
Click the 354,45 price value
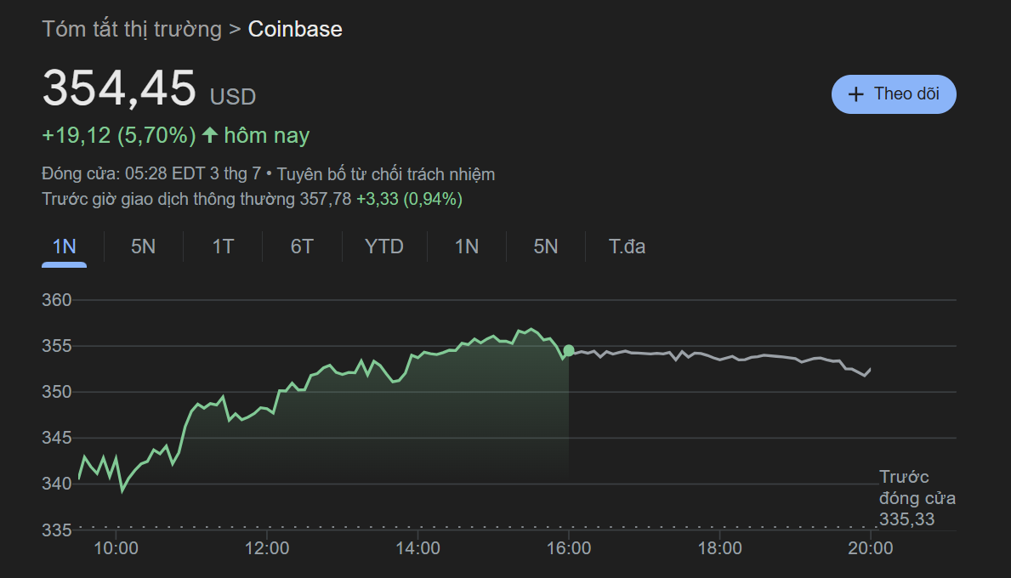pos(119,88)
